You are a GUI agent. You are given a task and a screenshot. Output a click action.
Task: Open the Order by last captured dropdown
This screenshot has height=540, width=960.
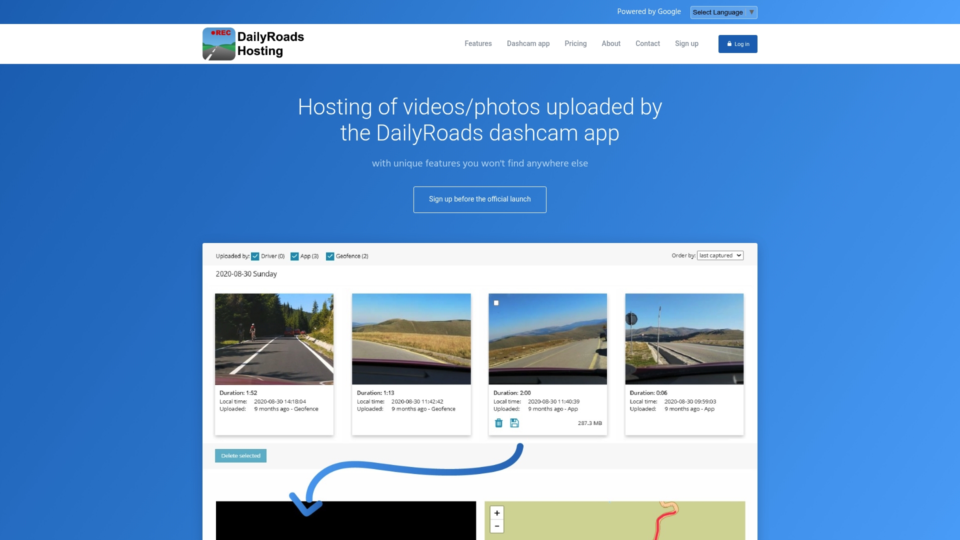coord(720,255)
